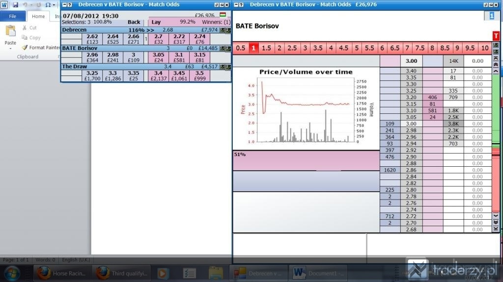
Task: Click the red T button
Action: pos(496,36)
